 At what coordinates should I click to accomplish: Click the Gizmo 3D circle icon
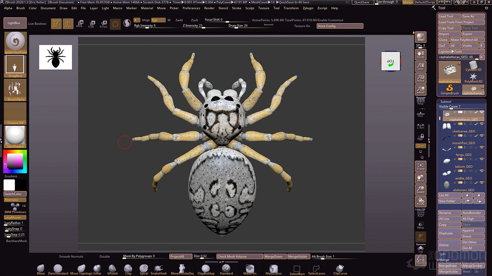coord(115,24)
